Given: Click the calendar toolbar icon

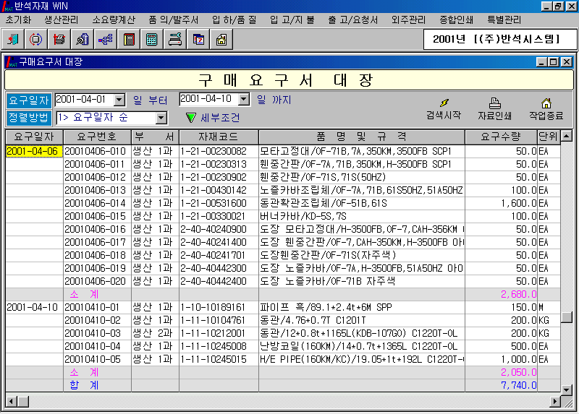Looking at the screenshot, I should coord(198,39).
